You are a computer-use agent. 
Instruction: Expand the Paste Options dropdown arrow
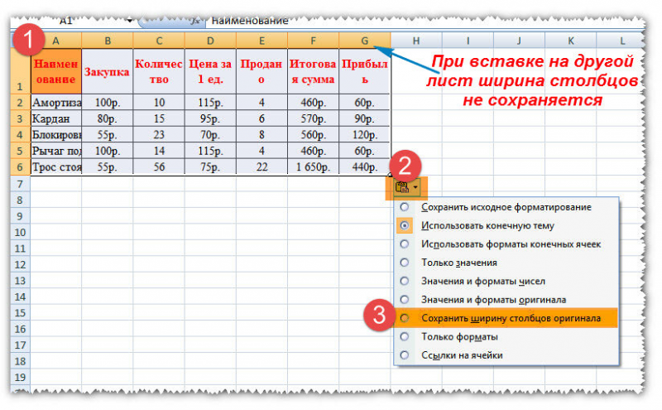(416, 187)
